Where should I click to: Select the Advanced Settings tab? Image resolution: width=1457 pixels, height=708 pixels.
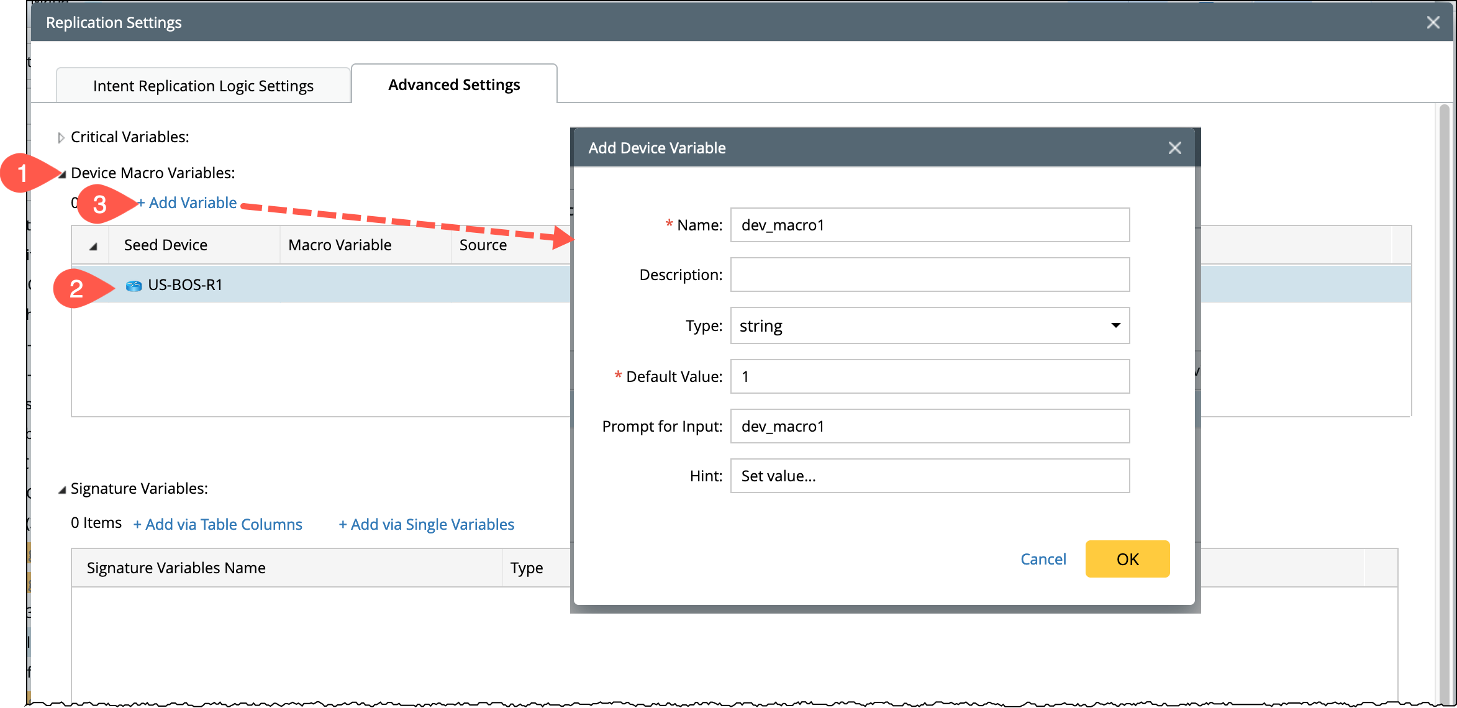click(454, 84)
